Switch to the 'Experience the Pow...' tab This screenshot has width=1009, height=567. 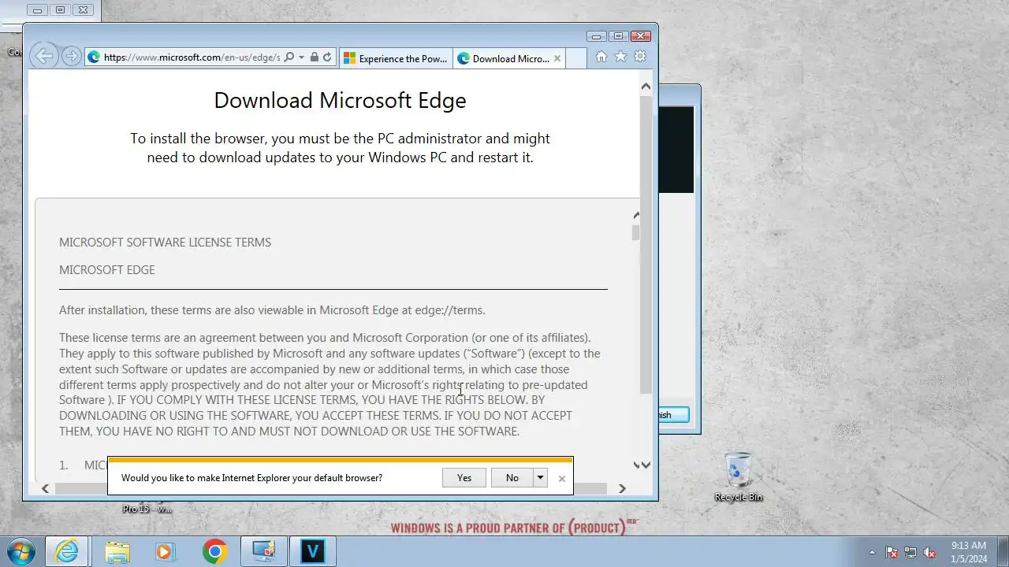(396, 58)
